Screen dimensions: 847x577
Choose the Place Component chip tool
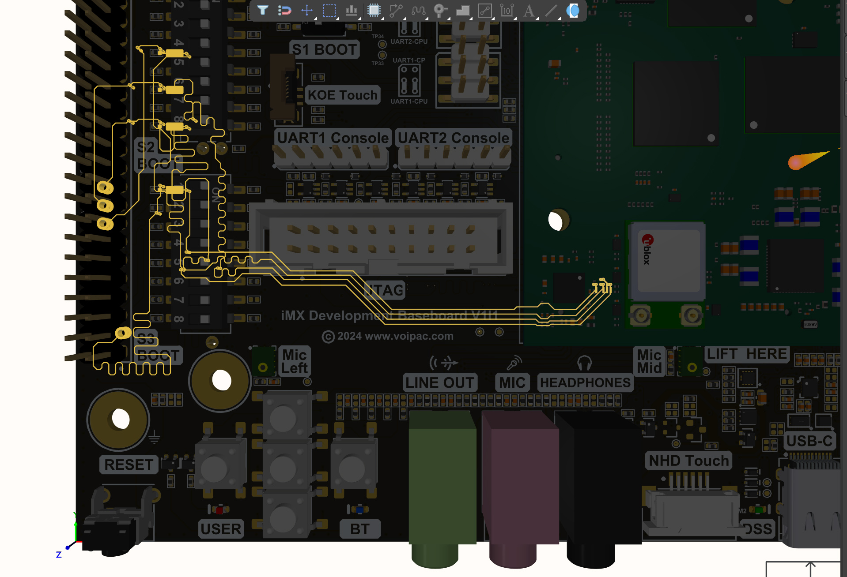coord(374,10)
